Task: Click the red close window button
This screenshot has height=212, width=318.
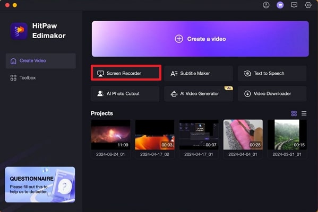Action: click(x=7, y=5)
